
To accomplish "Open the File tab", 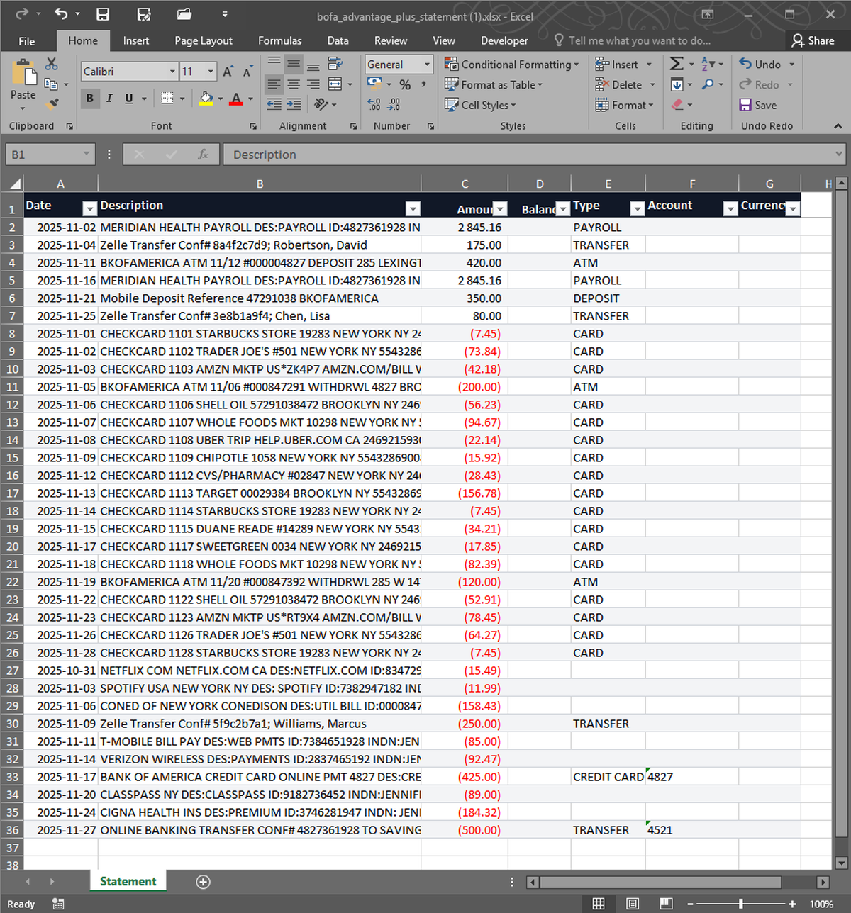I will coord(27,41).
